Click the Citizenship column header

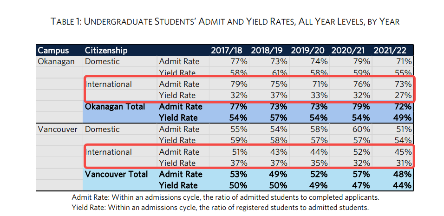pos(106,50)
